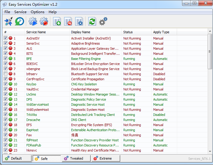The height and width of the screenshot is (165, 213).
Task: Select 'Application Layer Gateway Ser...' row text
Action: point(95,49)
